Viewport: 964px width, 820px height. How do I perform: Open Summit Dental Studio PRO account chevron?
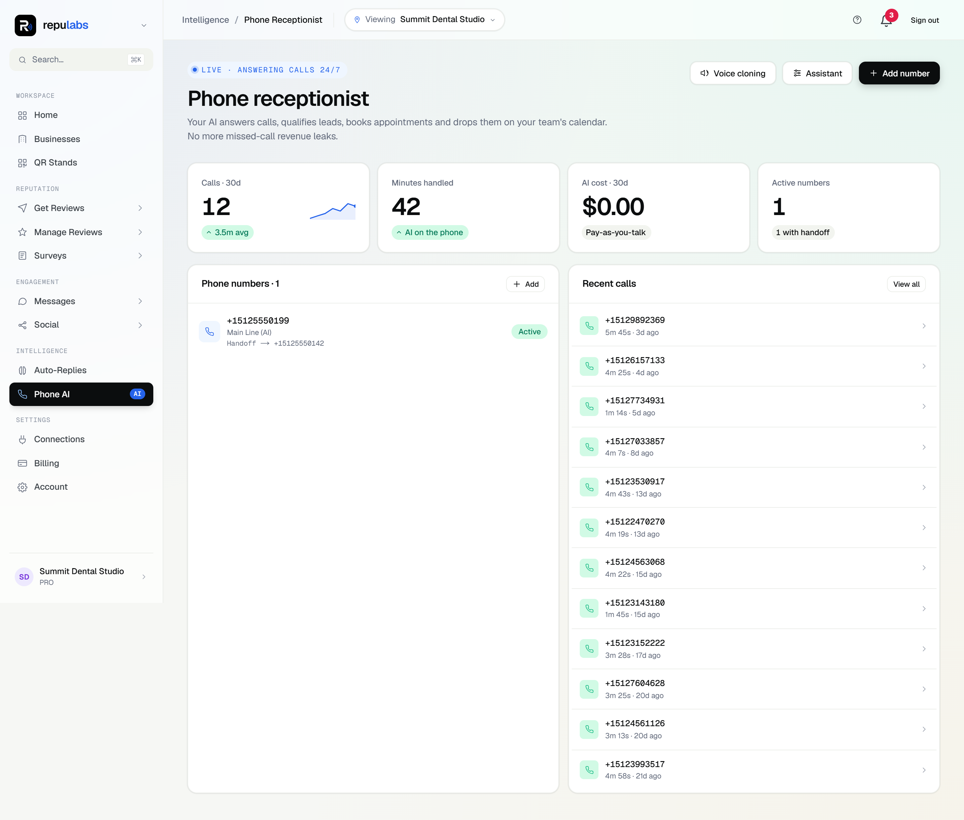(144, 577)
